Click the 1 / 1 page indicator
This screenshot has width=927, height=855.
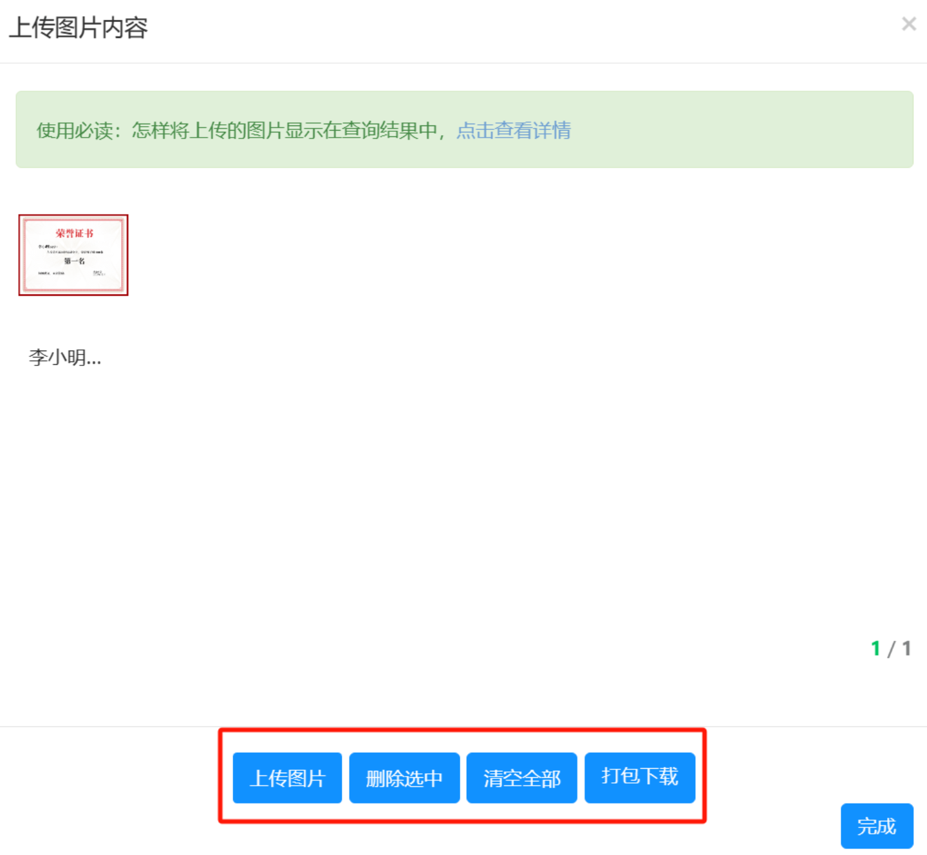pyautogui.click(x=891, y=648)
